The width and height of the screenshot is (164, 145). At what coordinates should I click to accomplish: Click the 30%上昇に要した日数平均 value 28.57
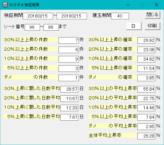[69, 89]
